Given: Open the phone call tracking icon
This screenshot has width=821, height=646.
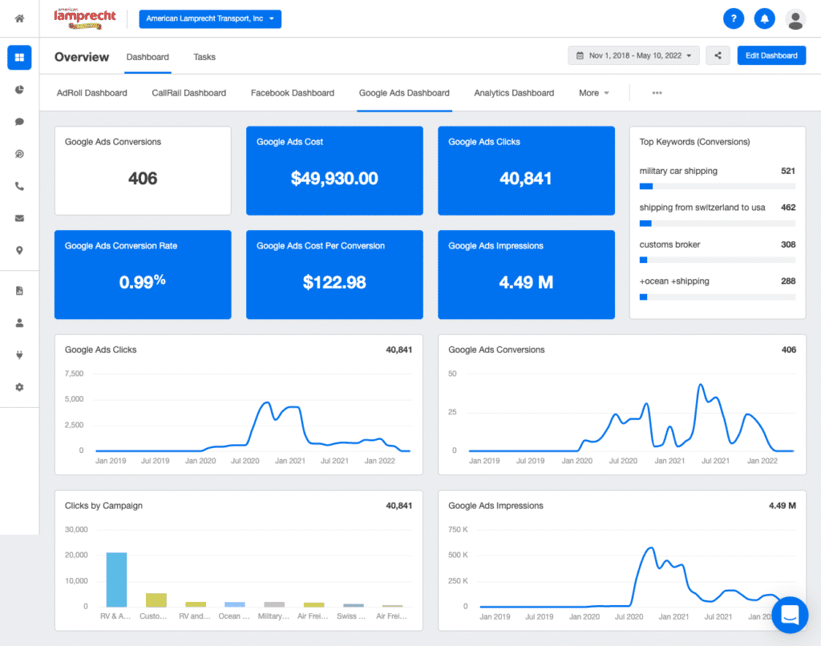Looking at the screenshot, I should tap(19, 186).
